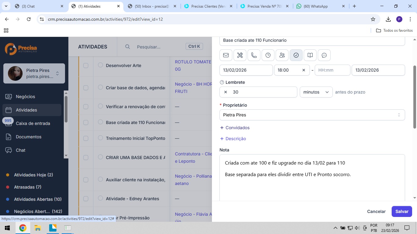The height and width of the screenshot is (234, 417).
Task: Clear the 18:00 start time
Action: [304, 70]
